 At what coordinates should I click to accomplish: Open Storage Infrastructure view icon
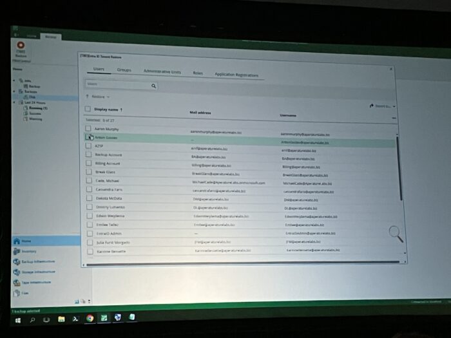coord(17,272)
